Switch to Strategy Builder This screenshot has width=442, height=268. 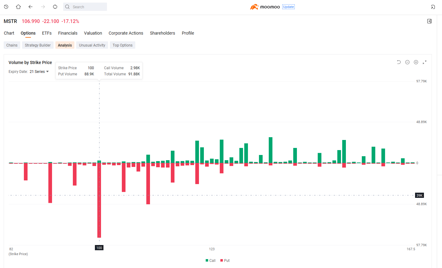(38, 45)
